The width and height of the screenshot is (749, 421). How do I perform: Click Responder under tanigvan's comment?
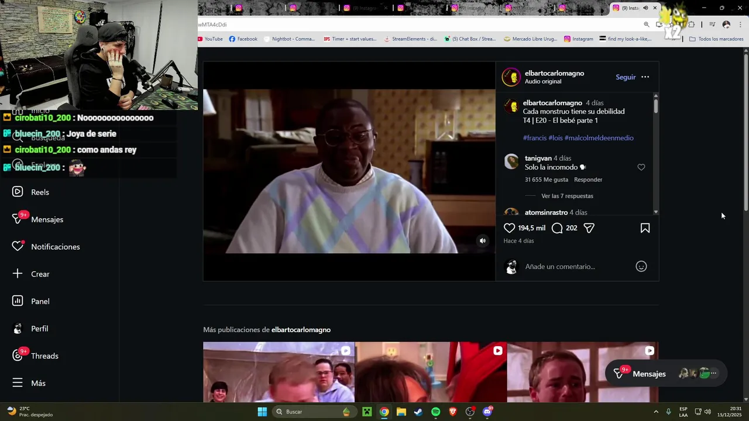tap(588, 180)
